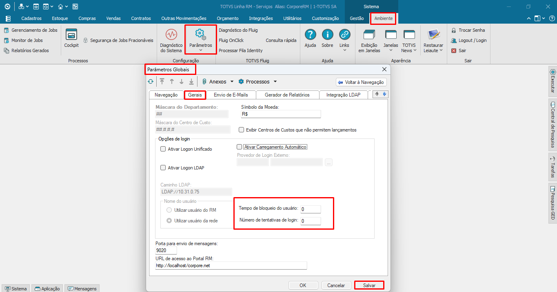Image resolution: width=557 pixels, height=292 pixels.
Task: Click Número de tentativas de login field
Action: [x=311, y=221]
